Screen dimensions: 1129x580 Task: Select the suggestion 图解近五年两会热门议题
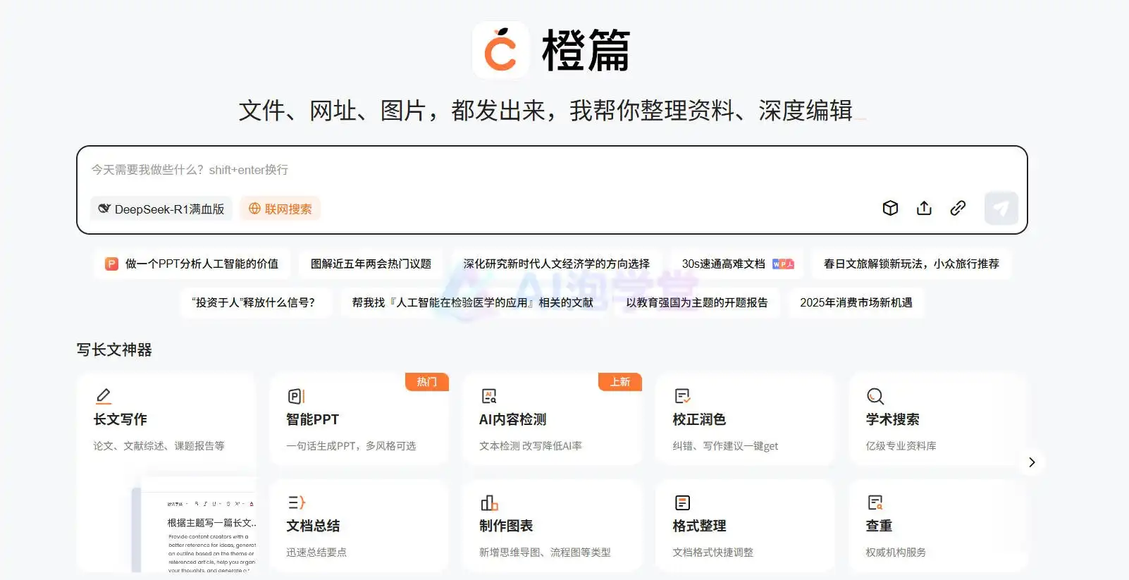click(371, 264)
